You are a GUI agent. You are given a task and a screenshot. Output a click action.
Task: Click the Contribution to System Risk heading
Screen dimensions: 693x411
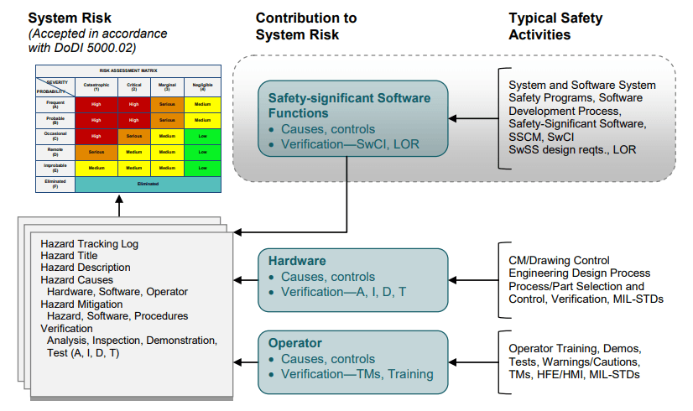[306, 25]
